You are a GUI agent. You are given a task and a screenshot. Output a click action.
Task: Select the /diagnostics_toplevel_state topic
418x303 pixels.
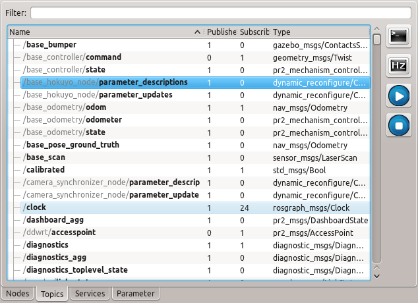pos(195,270)
